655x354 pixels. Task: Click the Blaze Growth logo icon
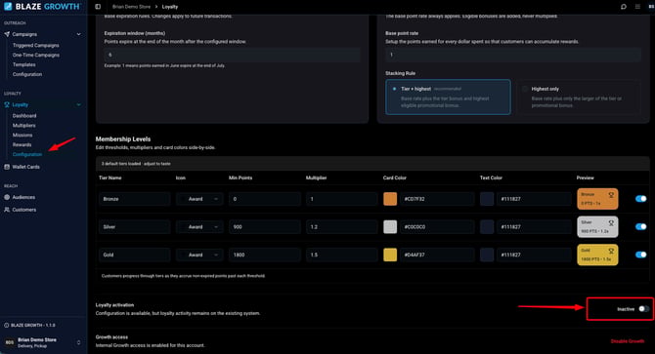[x=8, y=6]
